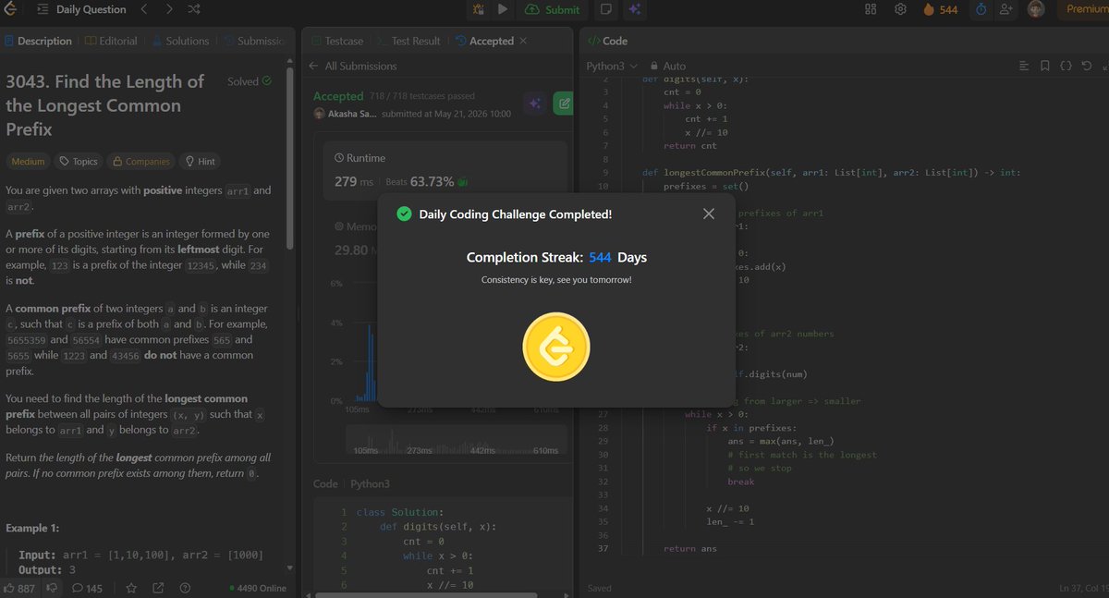Open settings gear in top bar
The width and height of the screenshot is (1109, 598).
click(x=900, y=9)
